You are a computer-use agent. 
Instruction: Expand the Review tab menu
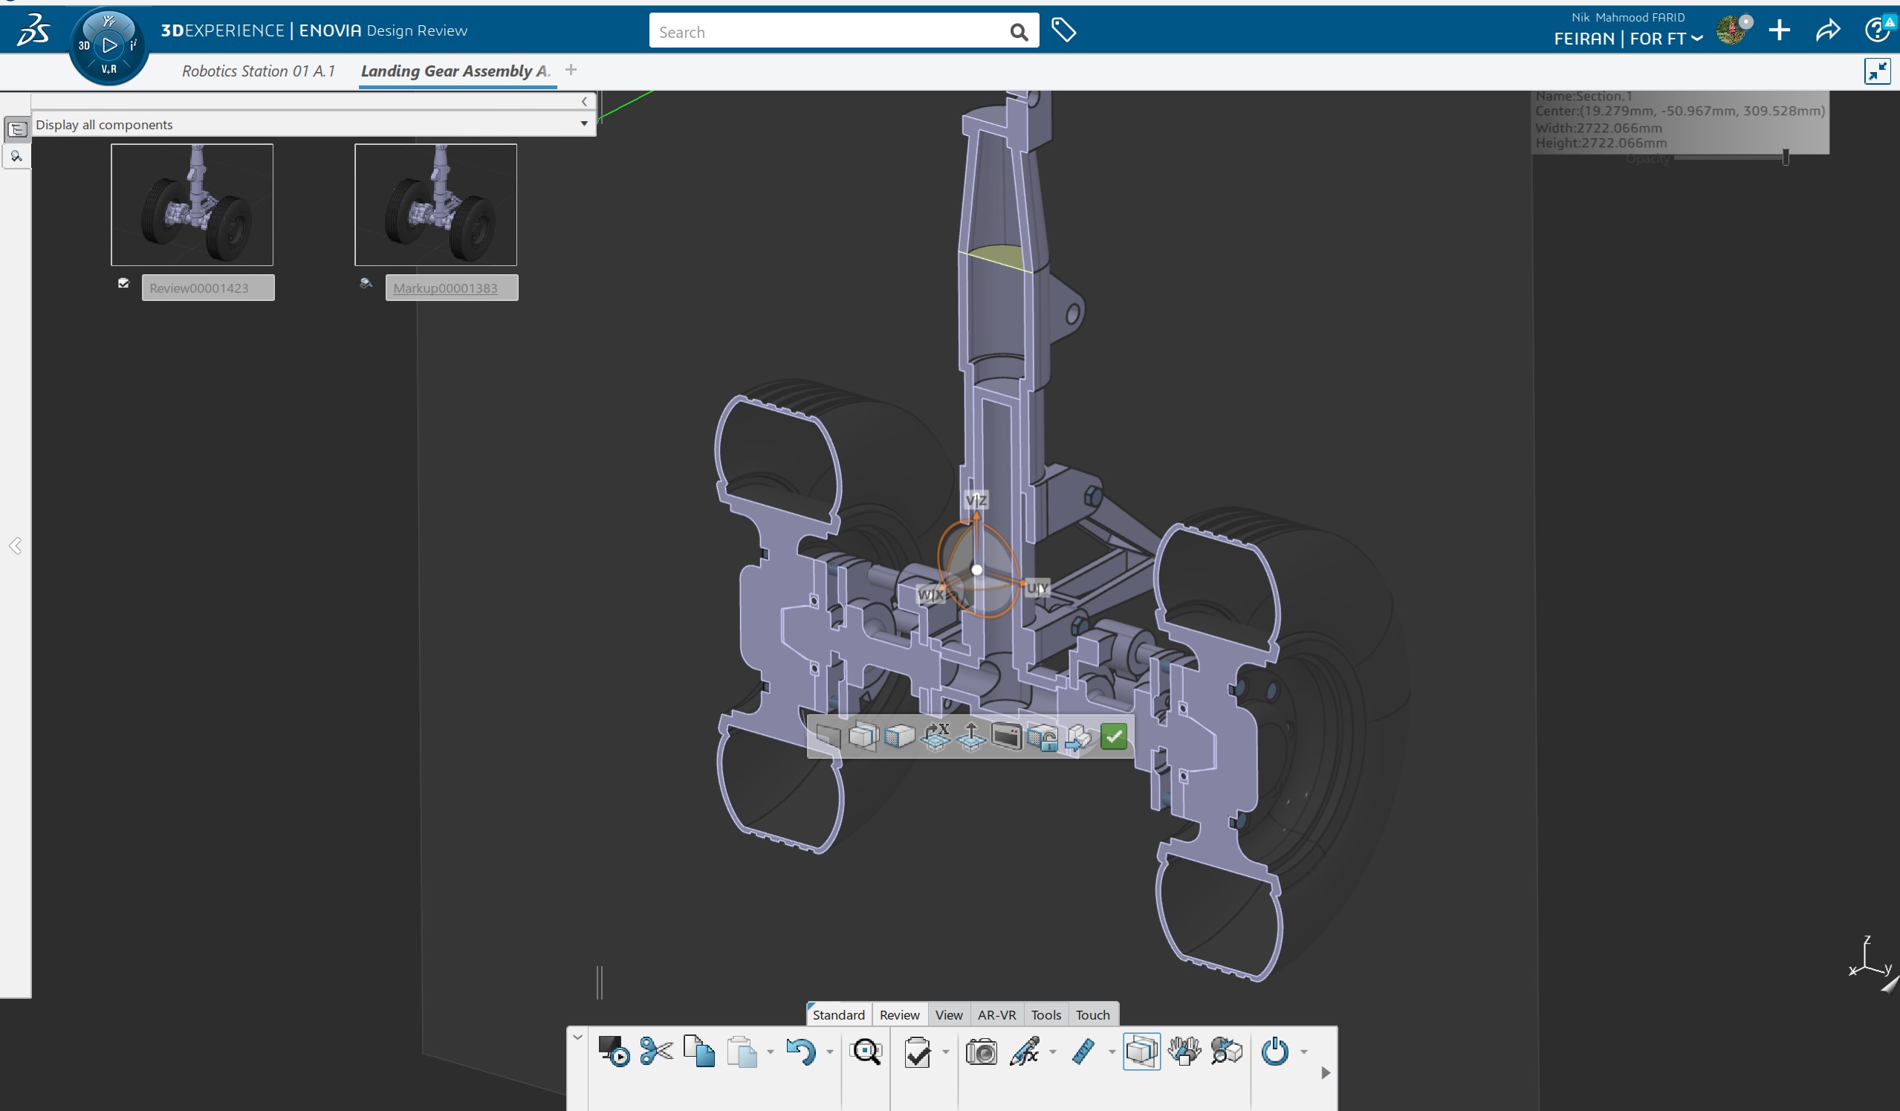click(899, 1014)
